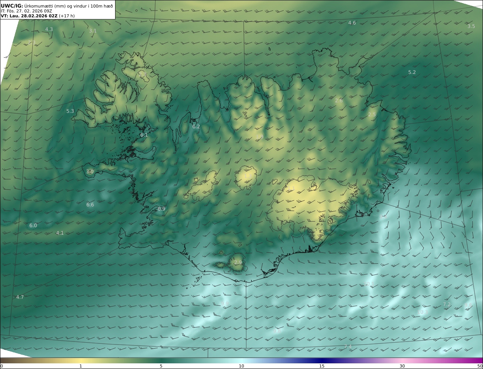Click the '15' tick on the color scale
483x369 pixels.
pyautogui.click(x=322, y=366)
